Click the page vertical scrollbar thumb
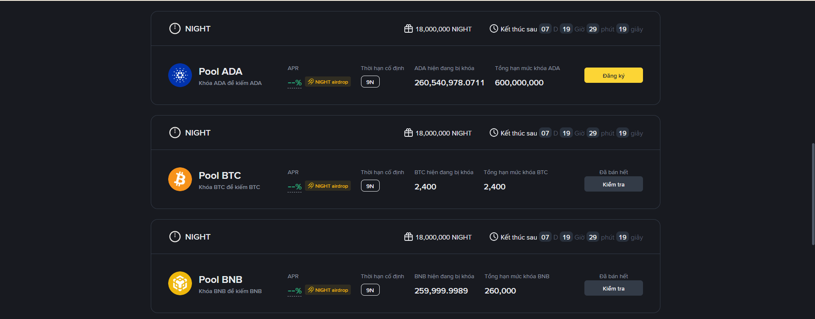This screenshot has width=815, height=319. [x=813, y=194]
